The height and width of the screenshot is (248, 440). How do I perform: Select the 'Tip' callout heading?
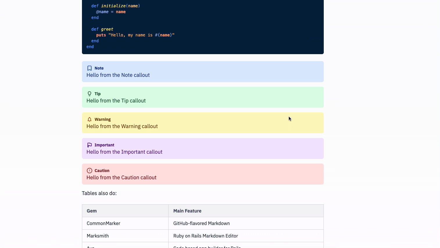(x=97, y=94)
